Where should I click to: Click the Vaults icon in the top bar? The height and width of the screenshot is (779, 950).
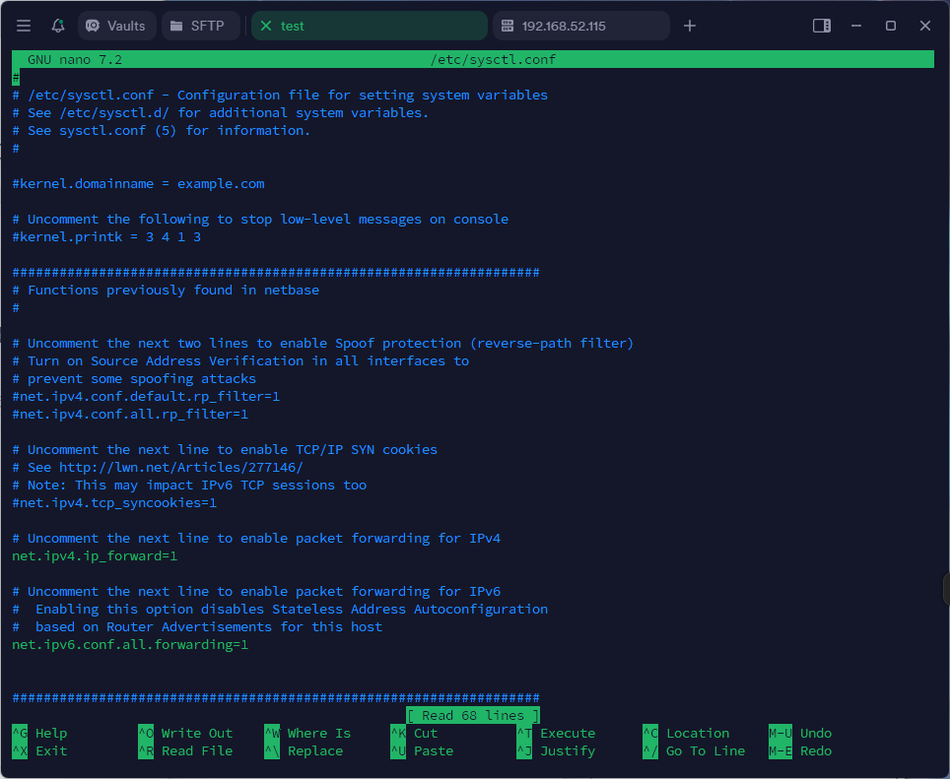(x=95, y=27)
